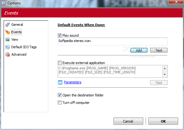Image resolution: width=184 pixels, height=130 pixels.
Task: Click the View picture icon in sidebar
Action: pos(7,39)
